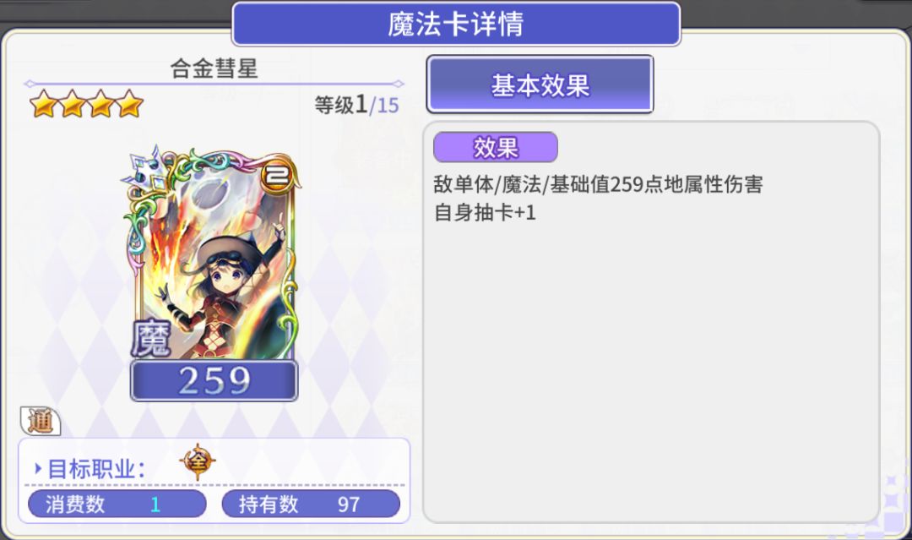Click the 基本效果 tab button
This screenshot has height=540, width=912.
tap(540, 85)
